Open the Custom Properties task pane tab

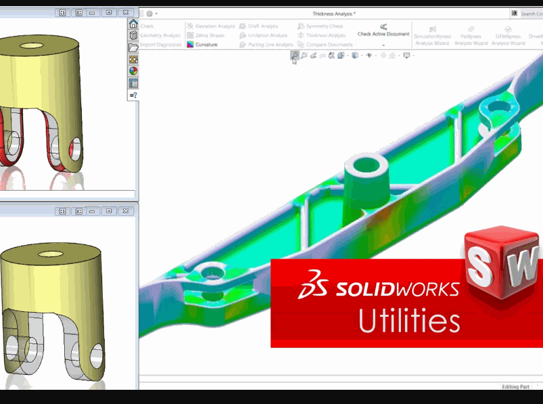coord(133,83)
